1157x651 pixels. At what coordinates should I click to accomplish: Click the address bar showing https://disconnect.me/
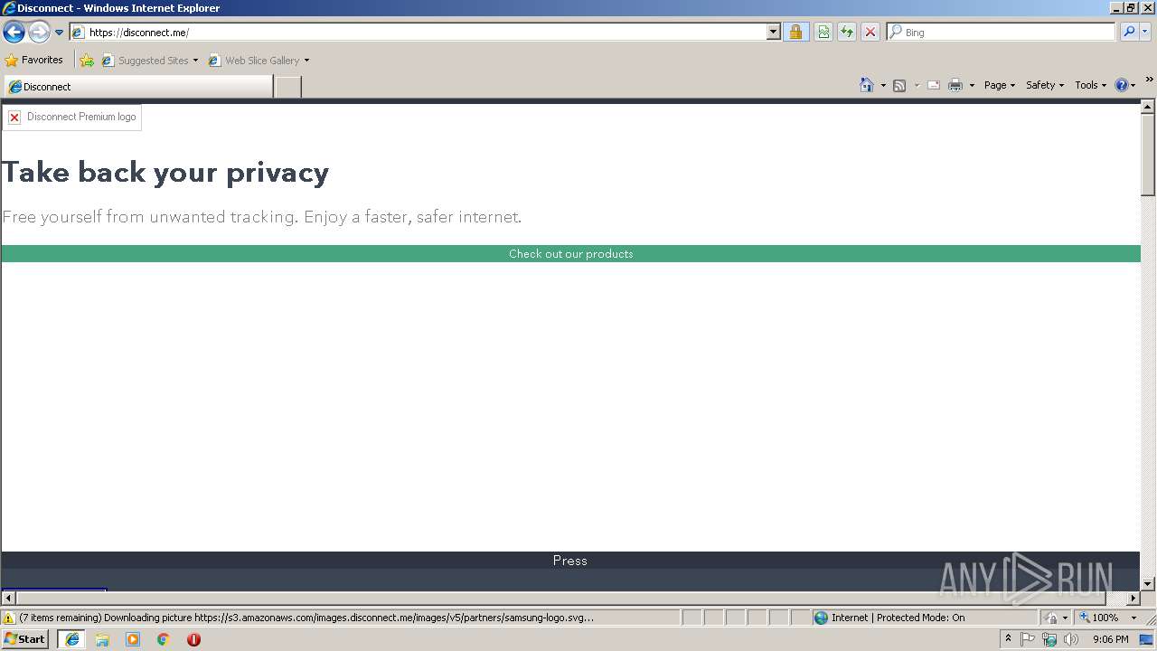coord(419,33)
